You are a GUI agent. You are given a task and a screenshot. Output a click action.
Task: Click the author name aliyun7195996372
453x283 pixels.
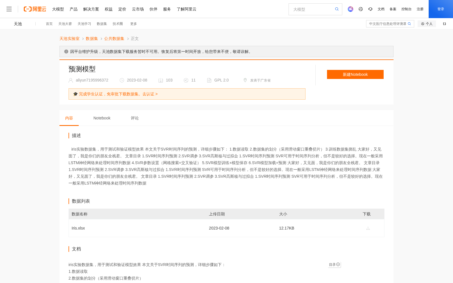[92, 80]
